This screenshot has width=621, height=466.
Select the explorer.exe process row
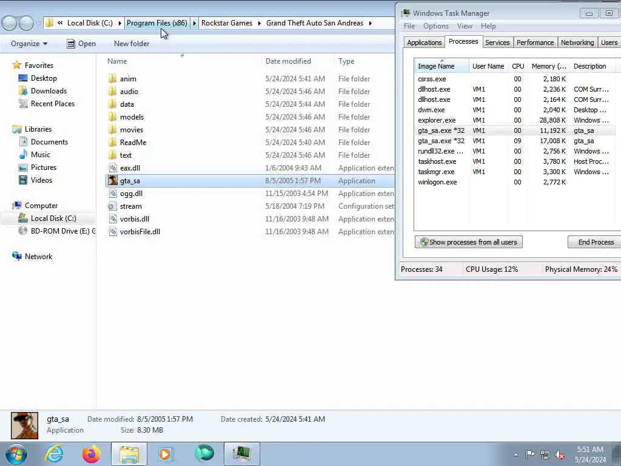coord(515,120)
